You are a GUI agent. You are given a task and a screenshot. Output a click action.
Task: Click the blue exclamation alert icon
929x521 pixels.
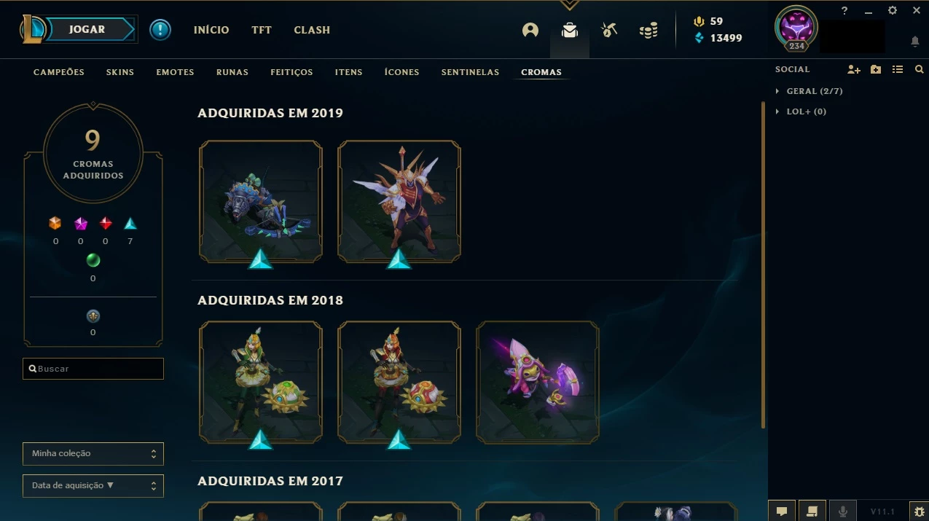tap(160, 30)
